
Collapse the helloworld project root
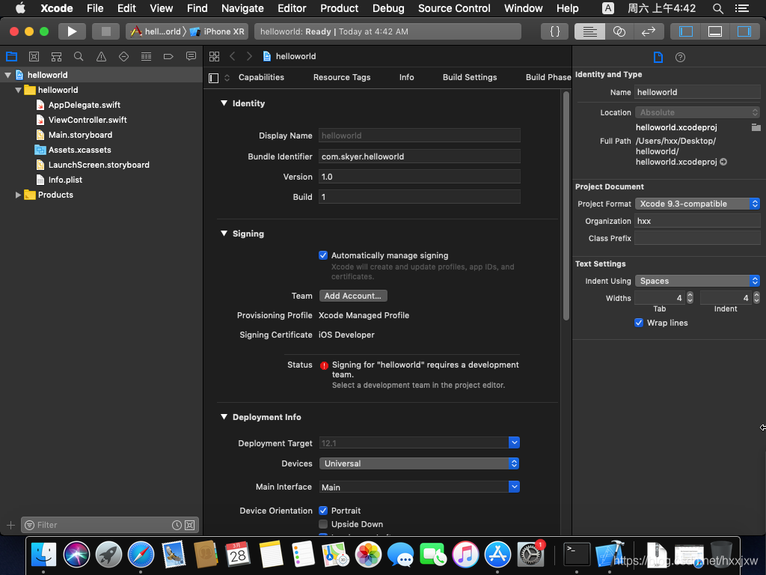(x=7, y=75)
